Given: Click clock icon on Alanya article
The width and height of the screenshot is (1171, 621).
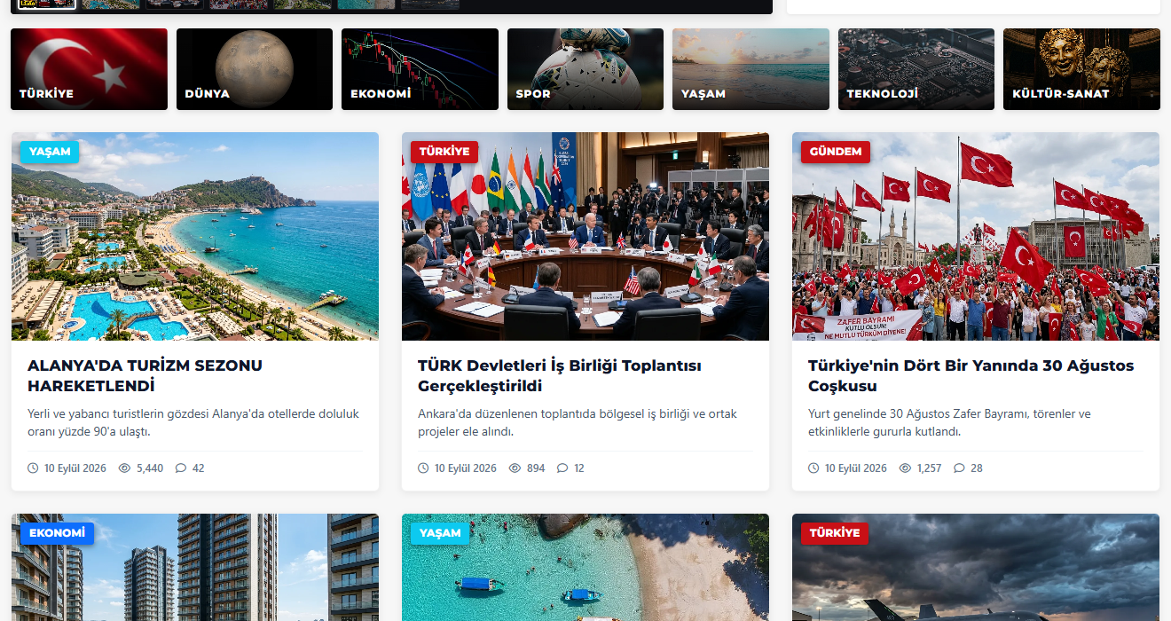Looking at the screenshot, I should click(33, 468).
